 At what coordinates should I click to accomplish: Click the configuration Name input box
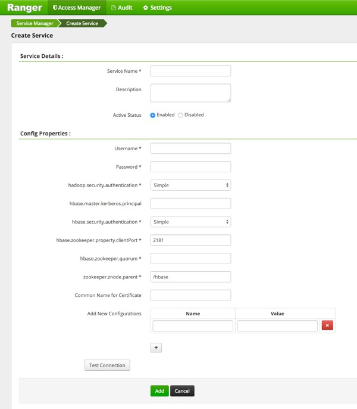(x=193, y=326)
